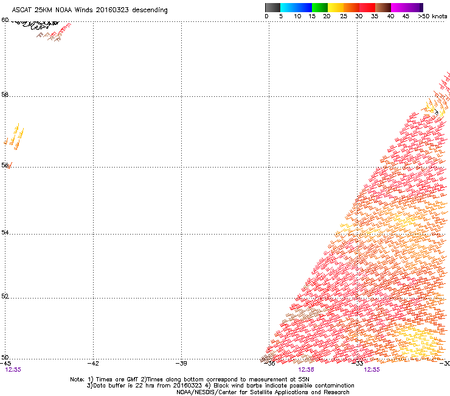This screenshot has width=450, height=396.
Task: Click the "45" label on the wind speed scale
Action: click(x=406, y=16)
